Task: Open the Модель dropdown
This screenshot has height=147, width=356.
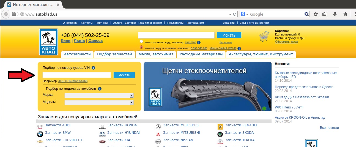Action: [99, 103]
